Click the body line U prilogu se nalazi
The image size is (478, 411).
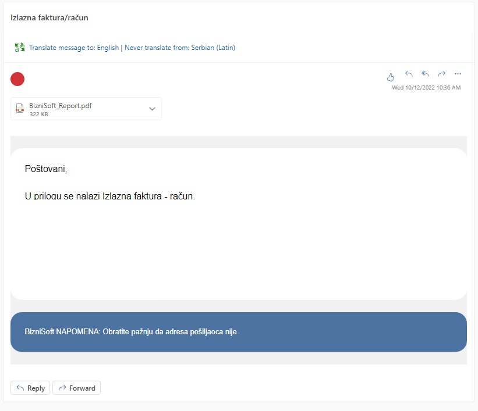tap(109, 196)
